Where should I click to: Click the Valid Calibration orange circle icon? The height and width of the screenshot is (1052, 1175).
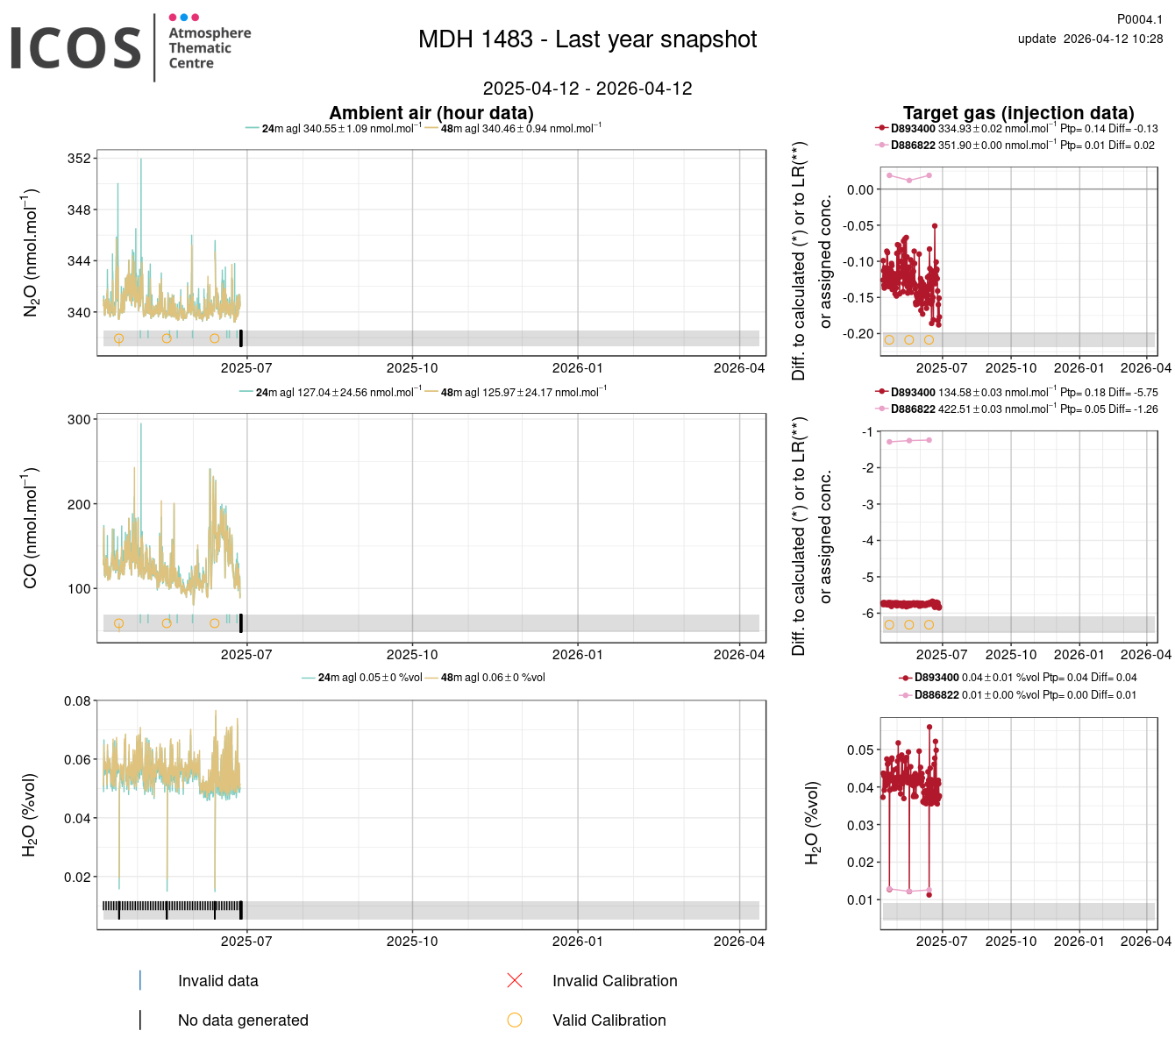515,1020
